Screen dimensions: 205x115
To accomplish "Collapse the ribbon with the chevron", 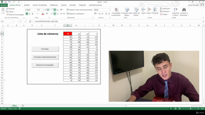I will coord(203,18).
